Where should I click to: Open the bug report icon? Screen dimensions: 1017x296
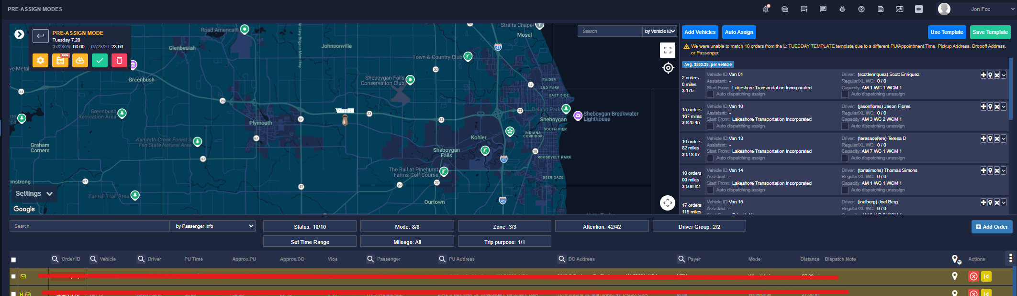tap(842, 9)
